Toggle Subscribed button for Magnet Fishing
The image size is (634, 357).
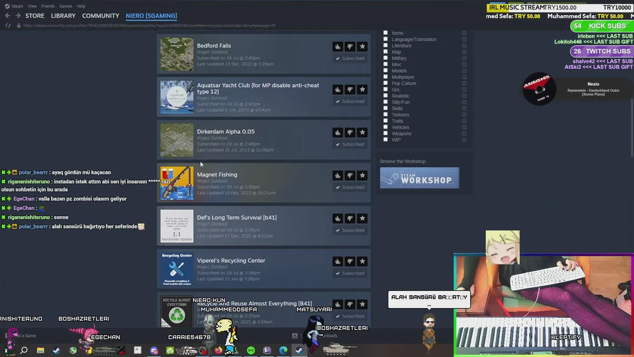click(x=350, y=187)
